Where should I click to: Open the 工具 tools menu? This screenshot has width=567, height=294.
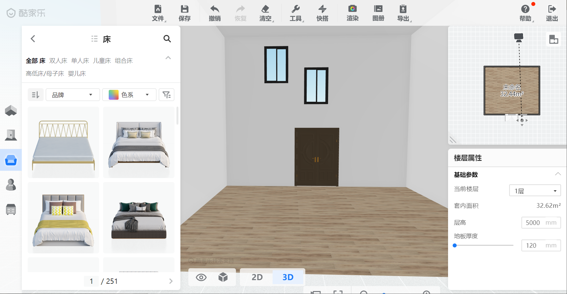(x=296, y=13)
